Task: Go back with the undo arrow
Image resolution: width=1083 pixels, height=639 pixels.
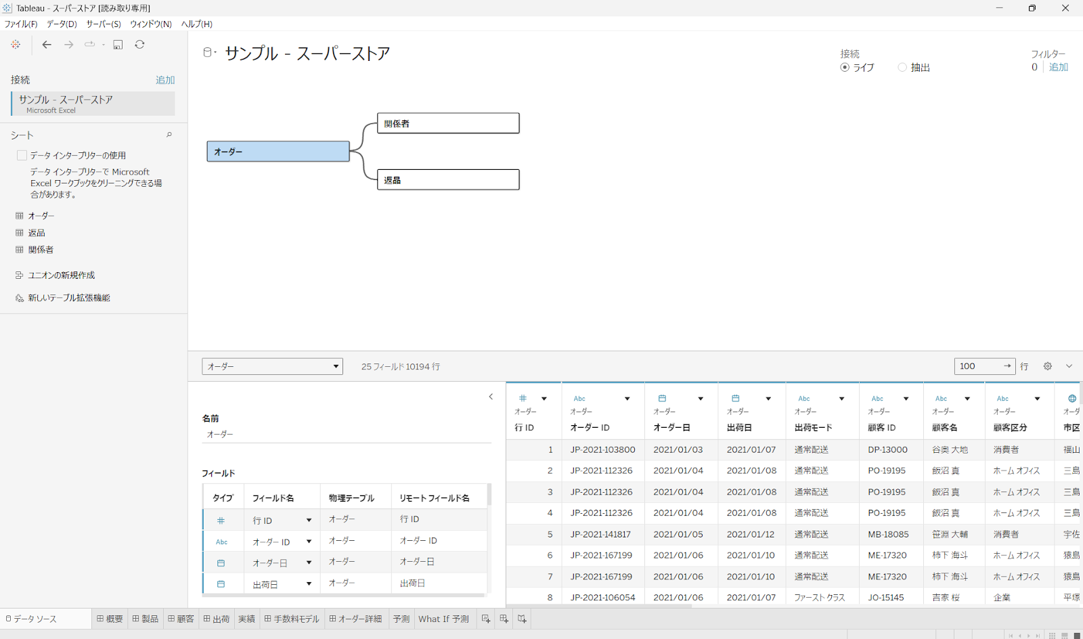Action: point(47,45)
